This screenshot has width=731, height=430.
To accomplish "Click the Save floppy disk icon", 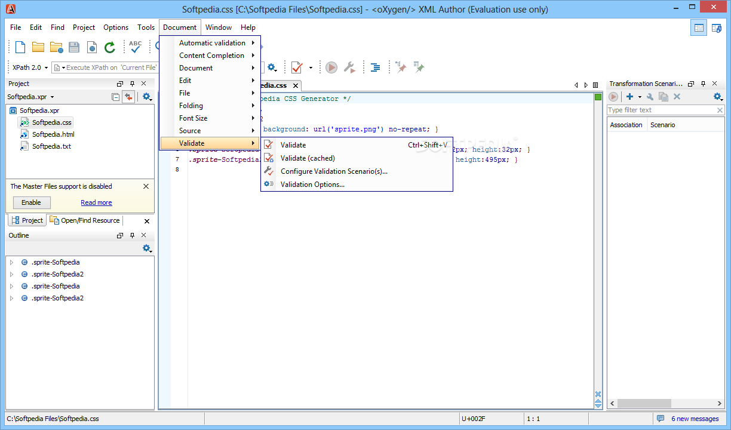I will click(74, 47).
